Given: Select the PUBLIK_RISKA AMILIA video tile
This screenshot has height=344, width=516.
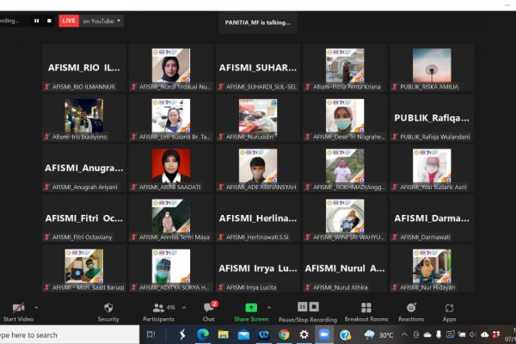Looking at the screenshot, I should point(431,67).
